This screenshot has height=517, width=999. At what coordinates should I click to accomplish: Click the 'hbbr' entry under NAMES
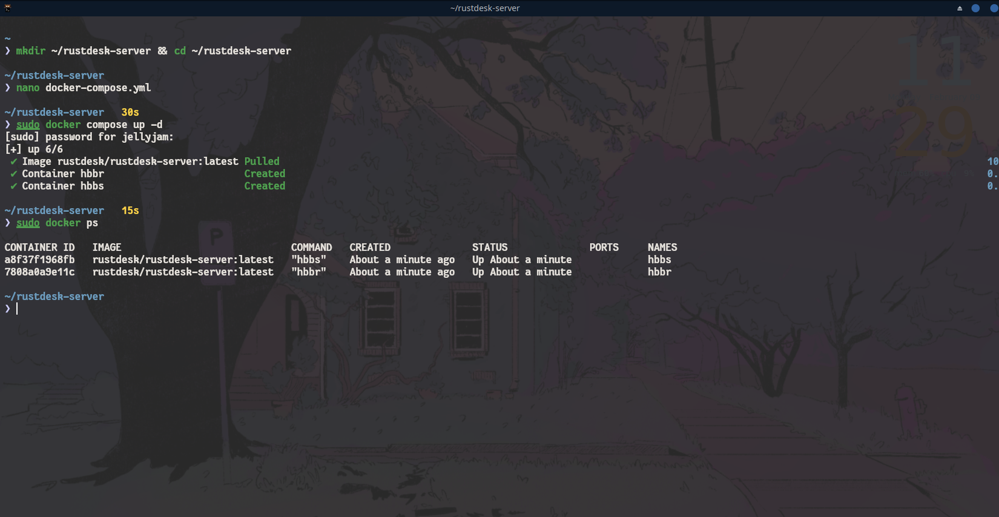(659, 272)
